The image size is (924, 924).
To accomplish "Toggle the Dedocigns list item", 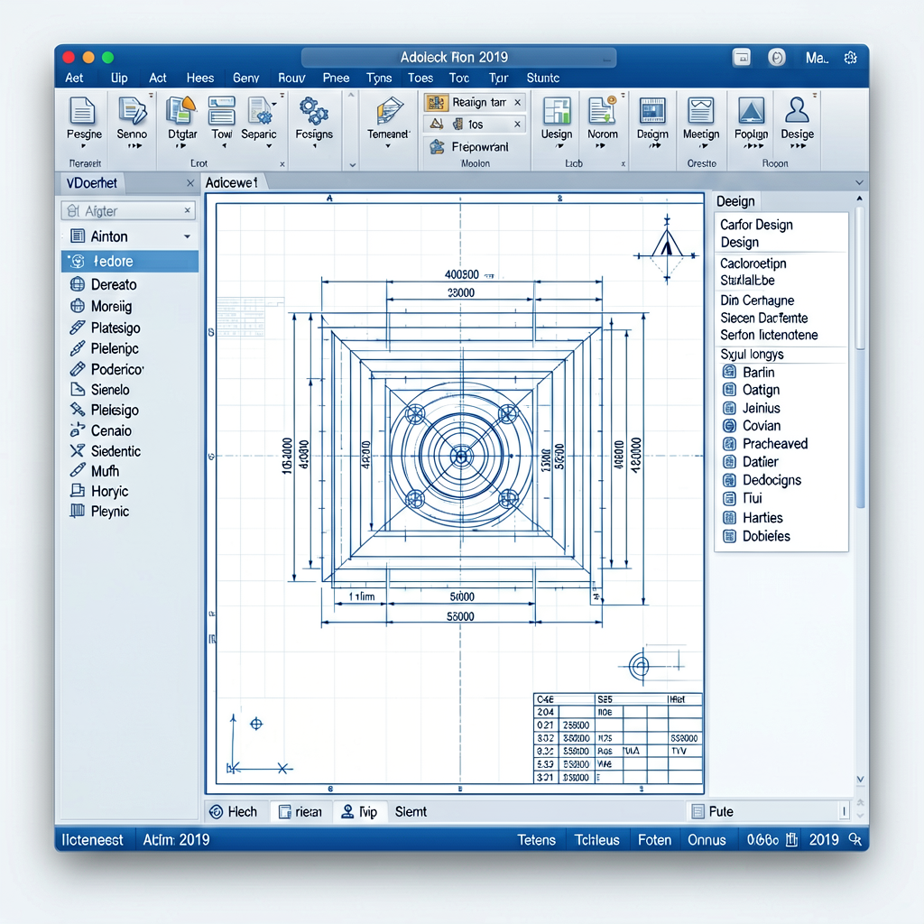I will [x=729, y=480].
